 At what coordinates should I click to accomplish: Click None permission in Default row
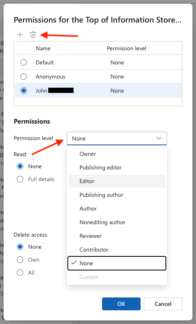coord(117,63)
